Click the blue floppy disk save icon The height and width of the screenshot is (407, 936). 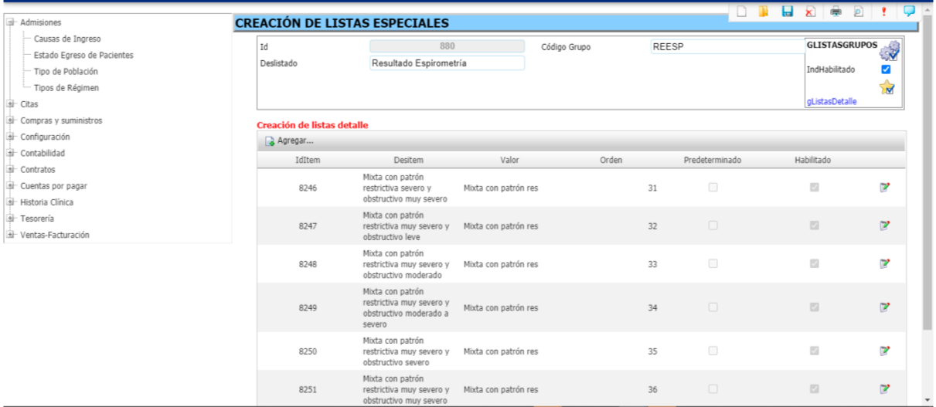787,11
